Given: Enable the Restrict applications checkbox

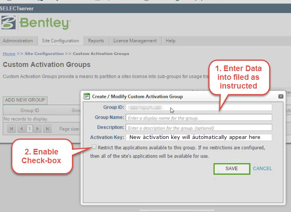Looking at the screenshot, I should (94, 147).
